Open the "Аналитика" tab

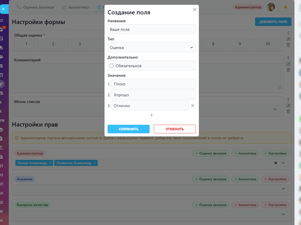tap(75, 7)
